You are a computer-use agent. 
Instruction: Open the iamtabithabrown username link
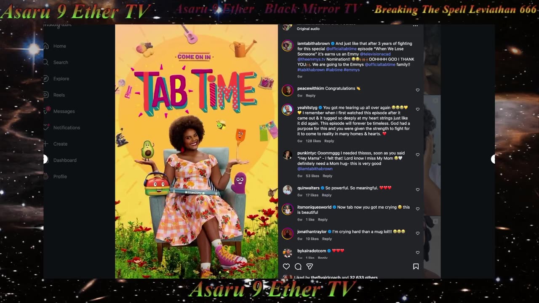point(313,43)
